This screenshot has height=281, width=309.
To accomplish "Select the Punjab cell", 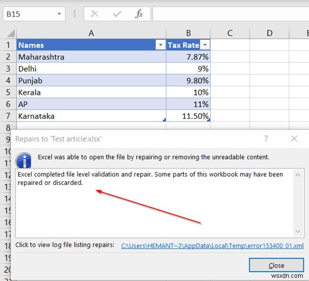I will (91, 81).
